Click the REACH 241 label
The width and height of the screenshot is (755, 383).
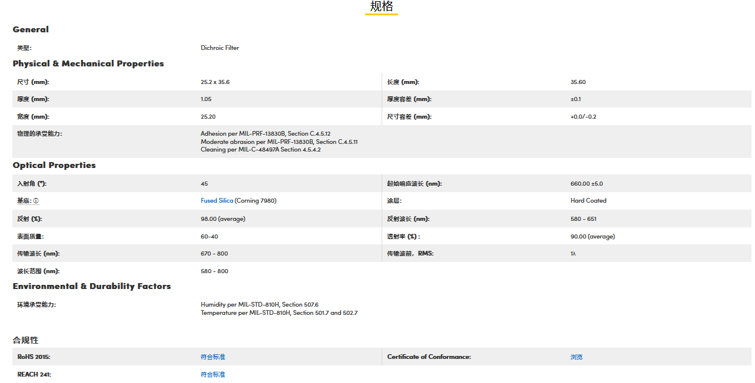pyautogui.click(x=34, y=375)
